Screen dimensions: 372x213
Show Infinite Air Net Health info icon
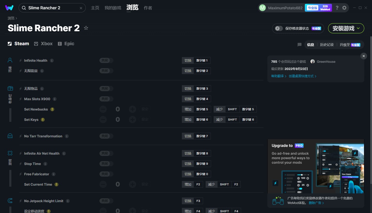(64, 153)
